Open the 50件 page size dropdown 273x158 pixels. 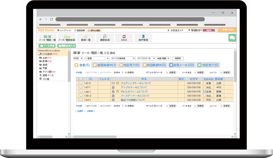(x=78, y=58)
